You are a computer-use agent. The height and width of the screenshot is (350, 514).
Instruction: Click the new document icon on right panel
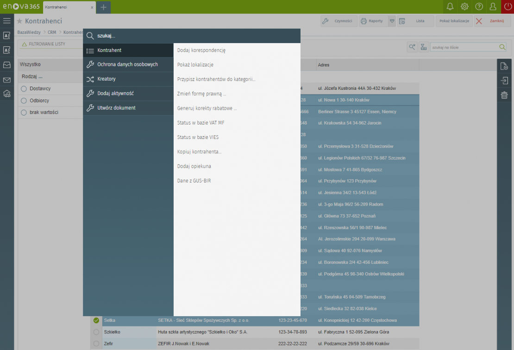(504, 67)
